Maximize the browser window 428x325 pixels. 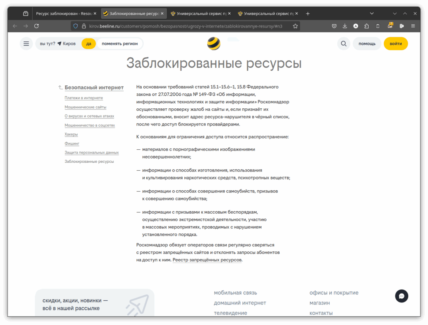click(x=405, y=13)
